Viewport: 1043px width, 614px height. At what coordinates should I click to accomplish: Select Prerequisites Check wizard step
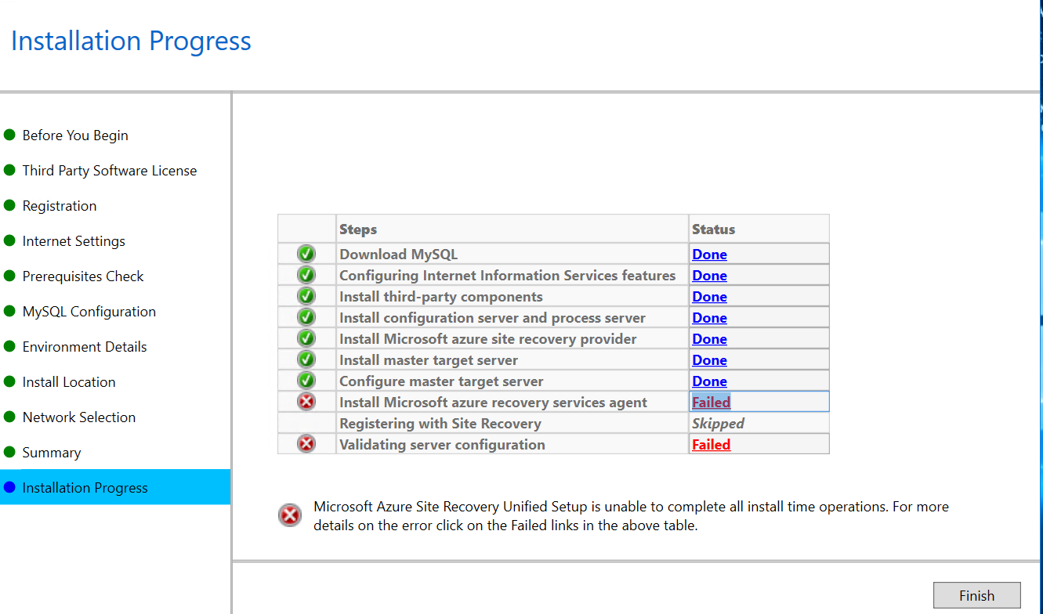[x=83, y=276]
